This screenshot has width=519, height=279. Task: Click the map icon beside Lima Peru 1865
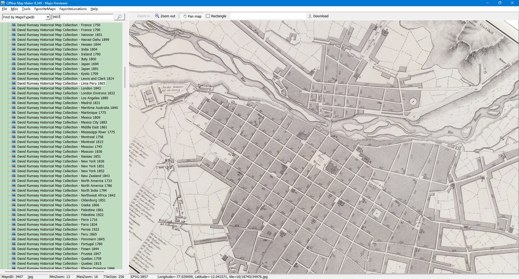pos(14,83)
